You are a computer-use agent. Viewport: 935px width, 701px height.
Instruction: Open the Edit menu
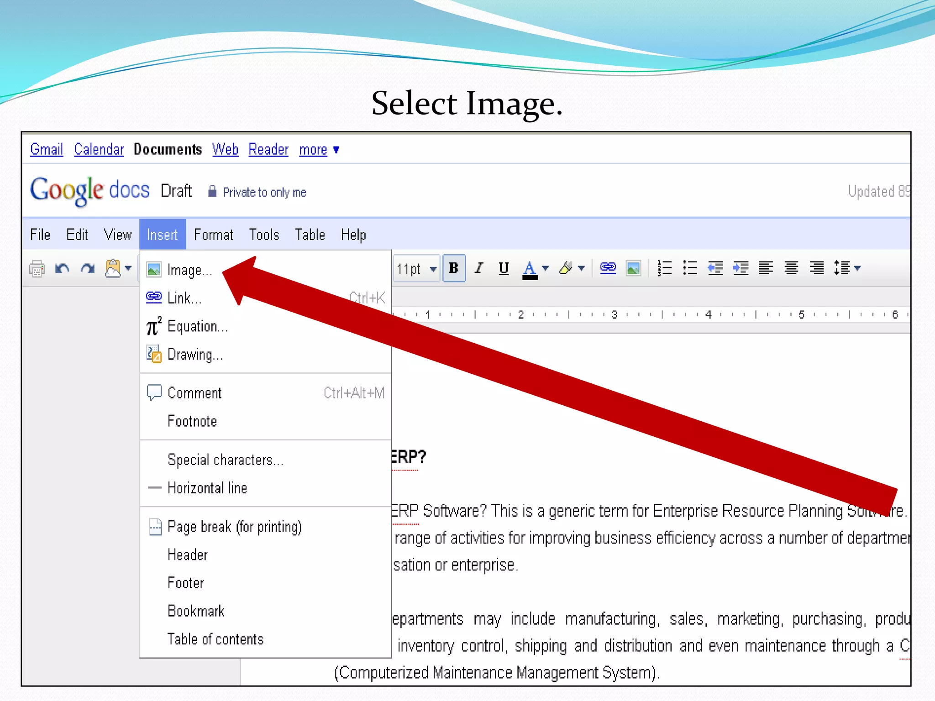point(77,235)
